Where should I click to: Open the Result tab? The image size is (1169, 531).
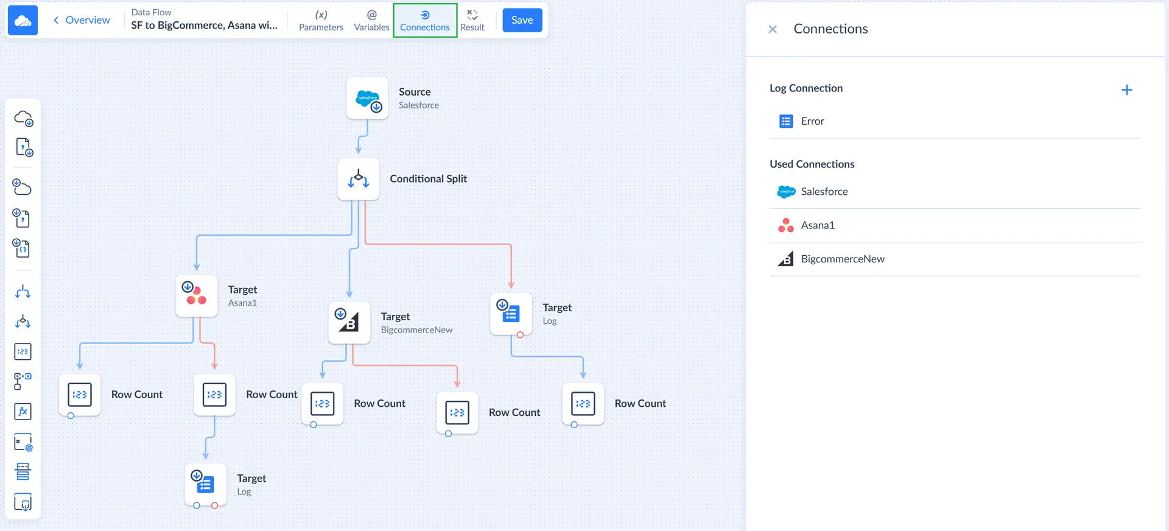click(x=472, y=20)
